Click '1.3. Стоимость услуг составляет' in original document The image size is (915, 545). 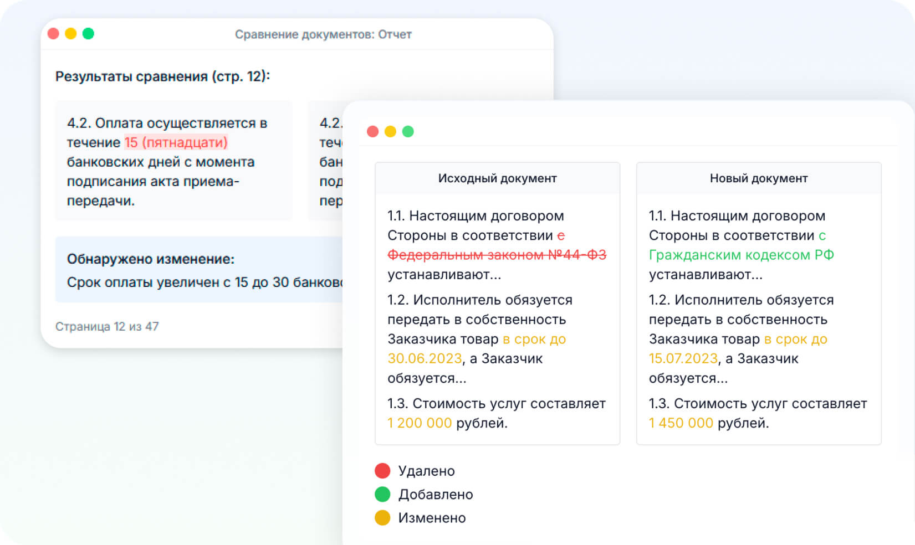point(497,404)
